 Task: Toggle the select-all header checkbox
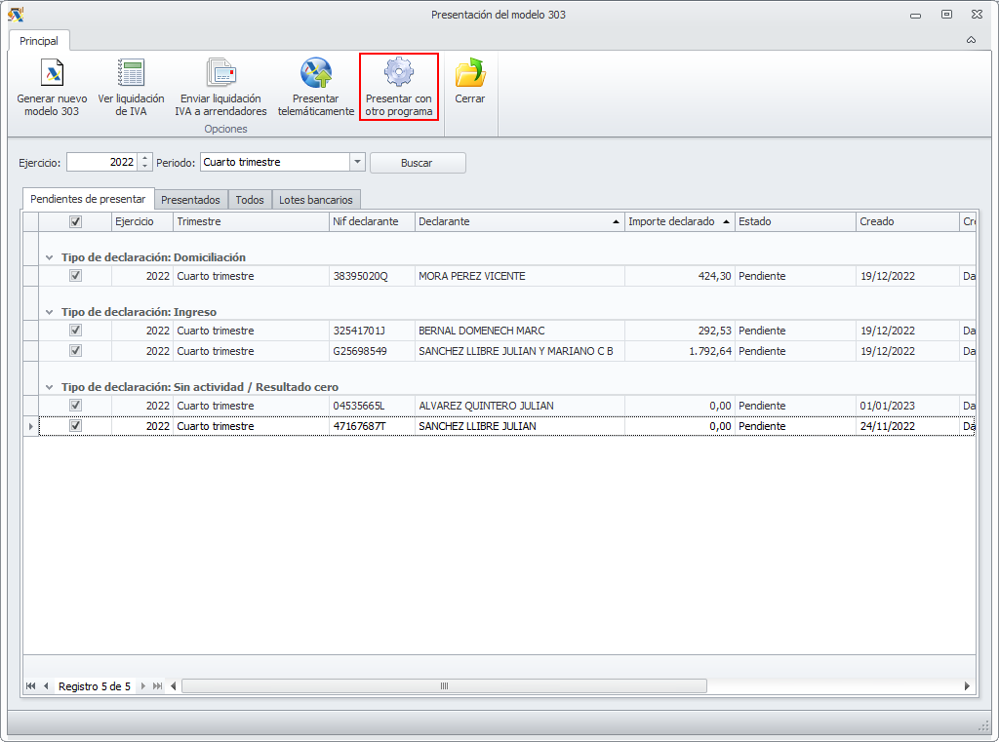75,221
